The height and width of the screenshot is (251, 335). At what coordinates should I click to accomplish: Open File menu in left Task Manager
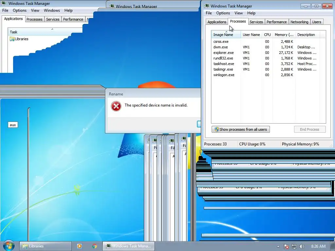coord(5,10)
